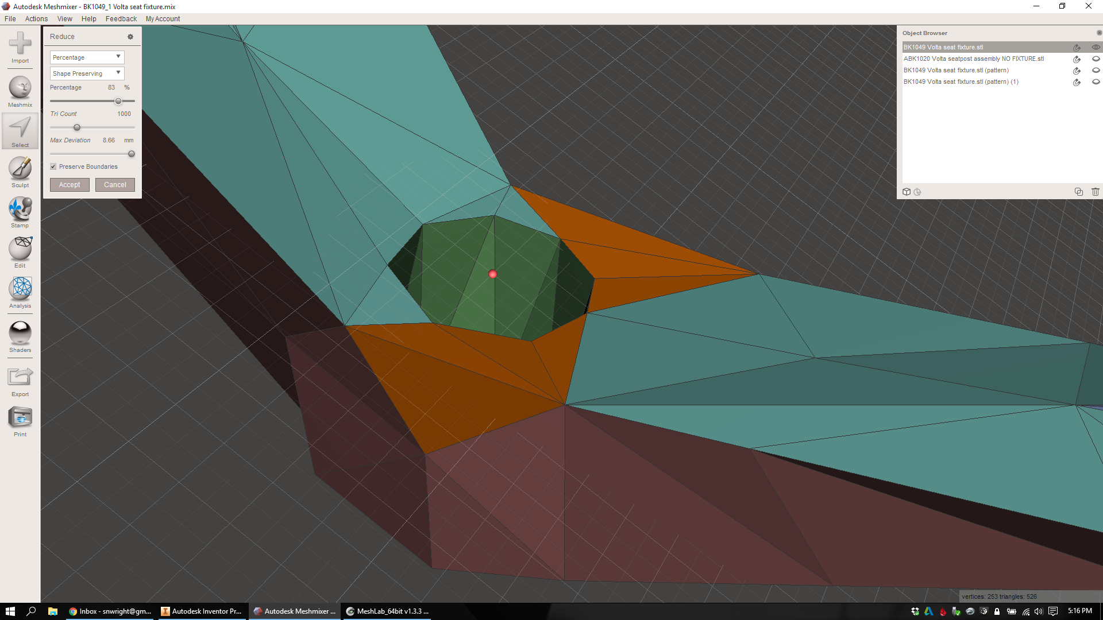Open Windows Action Center notifications
This screenshot has height=620, width=1103.
pos(1053,611)
